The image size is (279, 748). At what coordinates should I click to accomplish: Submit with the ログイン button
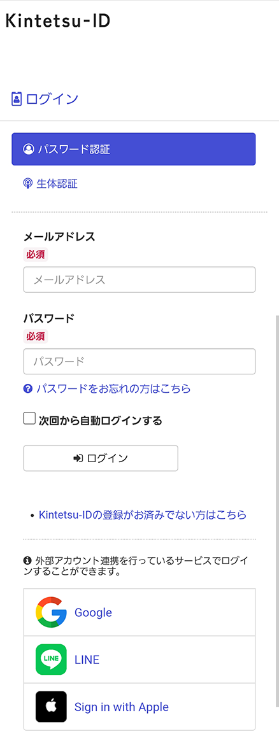101,458
